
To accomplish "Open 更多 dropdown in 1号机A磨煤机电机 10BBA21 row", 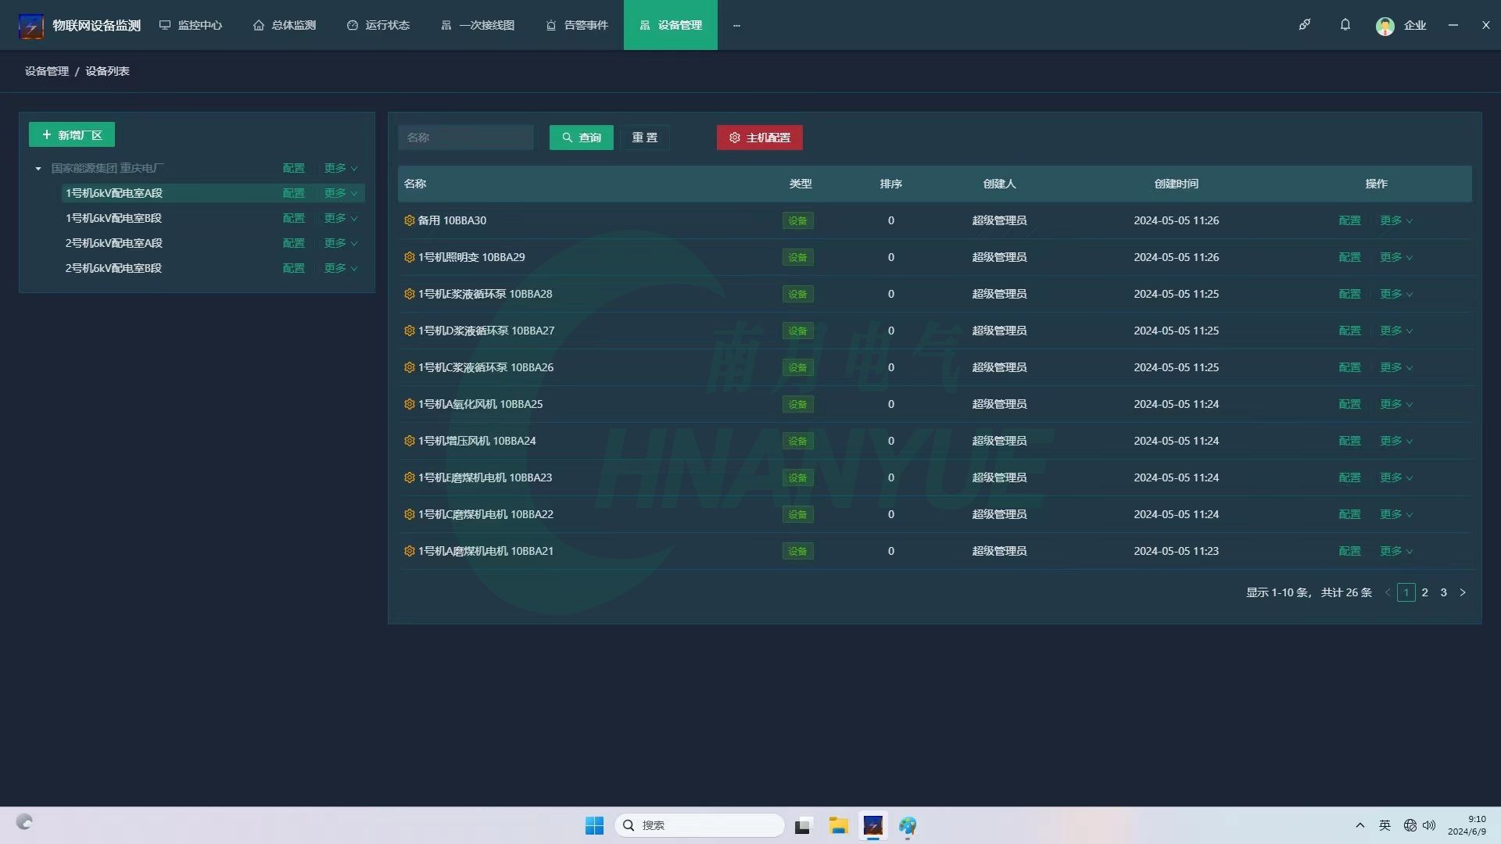I will point(1396,551).
